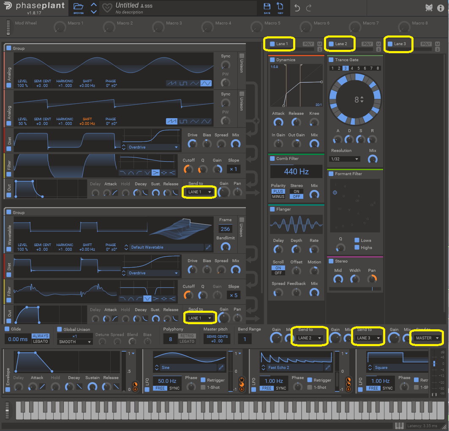Switch to Trance Gate pattern 2
The width and height of the screenshot is (449, 431).
[x=339, y=68]
